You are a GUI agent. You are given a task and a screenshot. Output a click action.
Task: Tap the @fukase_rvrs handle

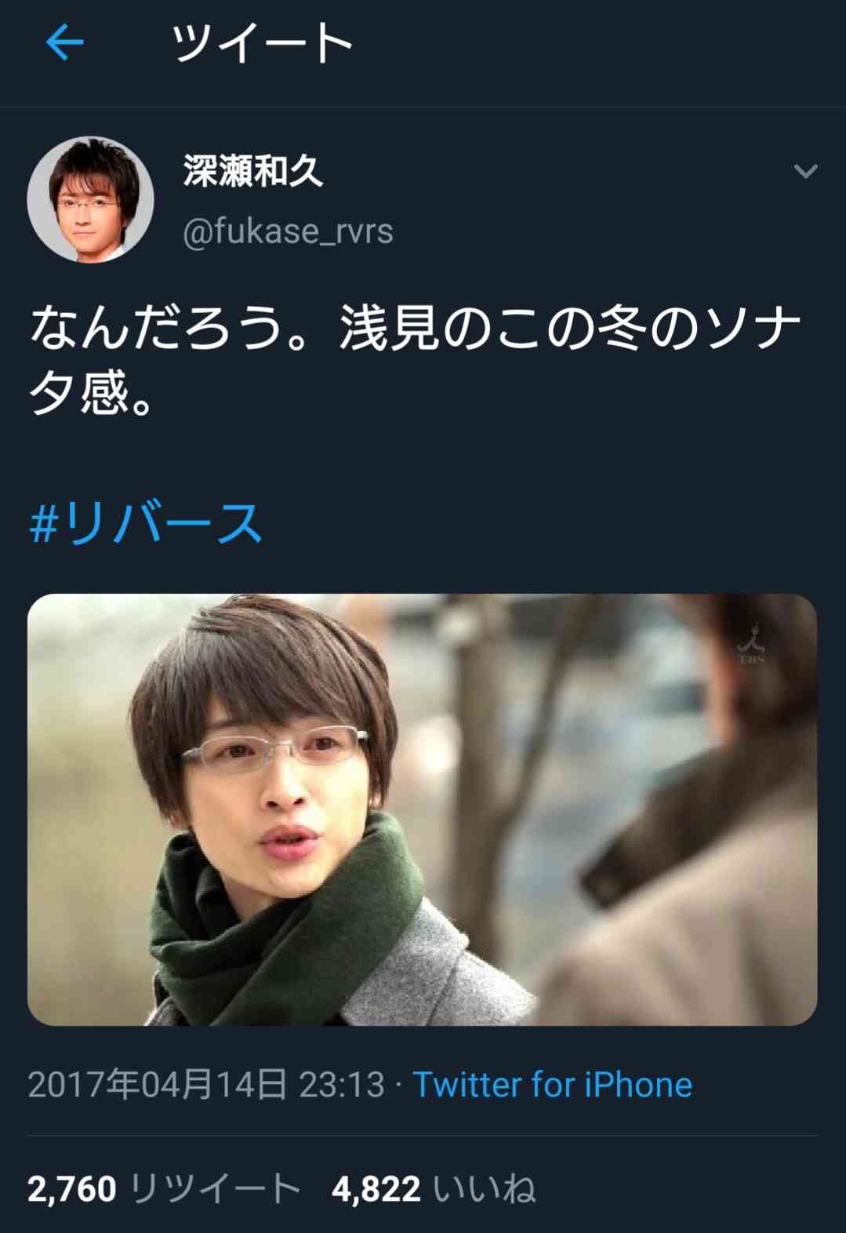[288, 231]
